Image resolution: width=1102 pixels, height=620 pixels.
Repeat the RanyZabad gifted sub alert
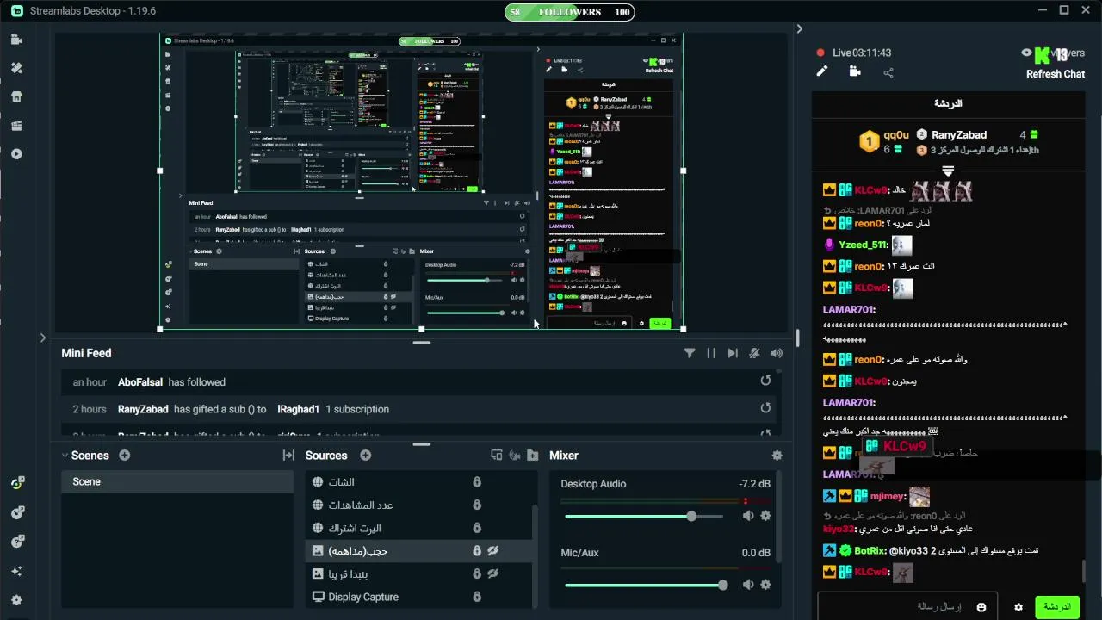point(765,409)
